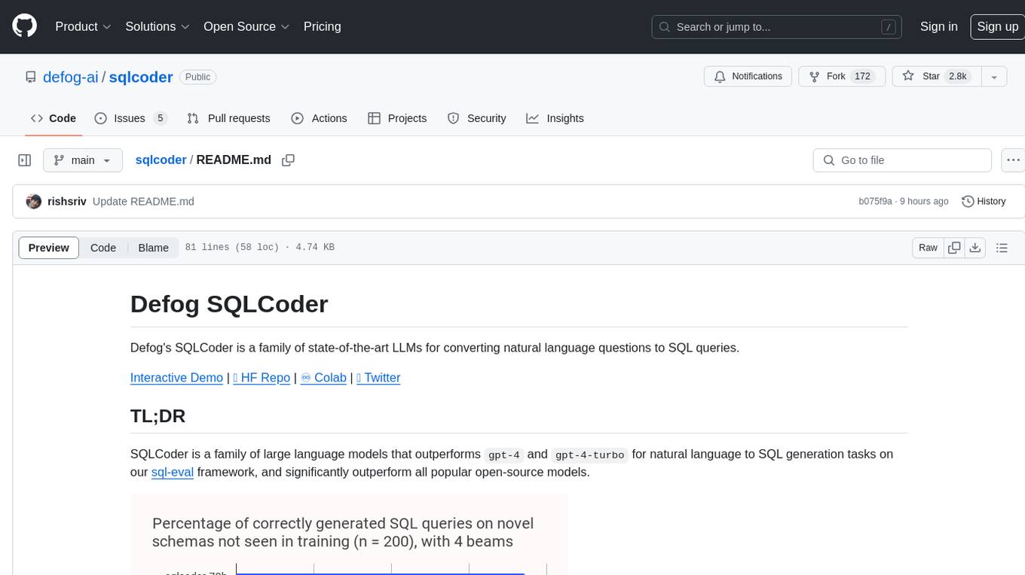Image resolution: width=1025 pixels, height=575 pixels.
Task: Open the Pricing page
Action: point(322,26)
